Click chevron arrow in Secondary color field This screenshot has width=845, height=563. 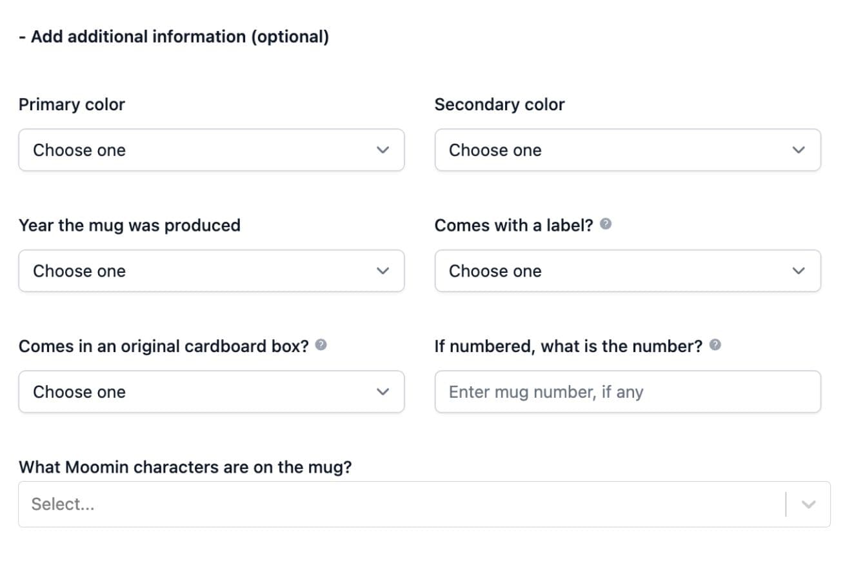[x=799, y=150]
